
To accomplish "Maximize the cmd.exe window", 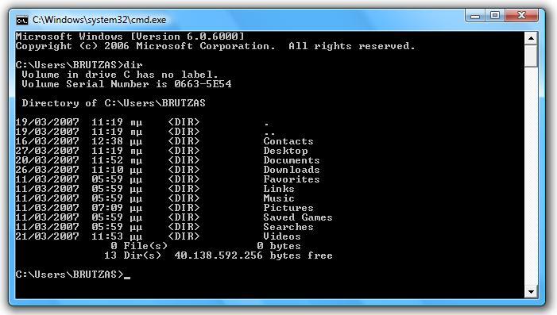I will [495, 16].
